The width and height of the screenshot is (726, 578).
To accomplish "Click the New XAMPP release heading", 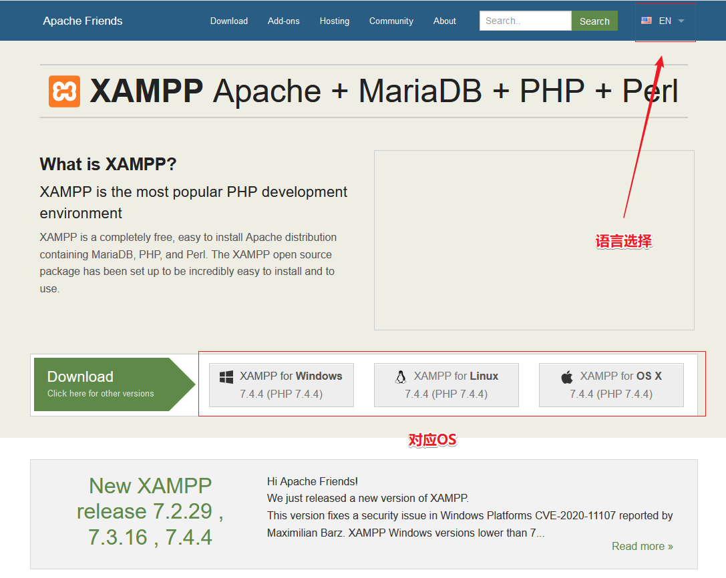I will 150,511.
